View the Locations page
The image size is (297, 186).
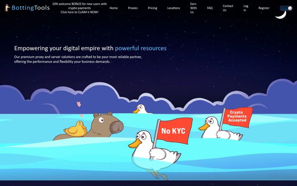(x=174, y=8)
